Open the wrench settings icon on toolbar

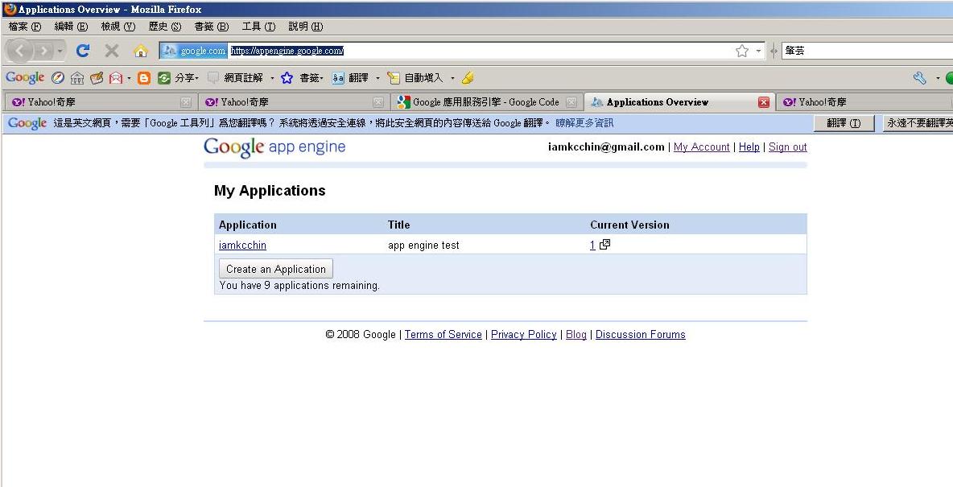pyautogui.click(x=919, y=78)
